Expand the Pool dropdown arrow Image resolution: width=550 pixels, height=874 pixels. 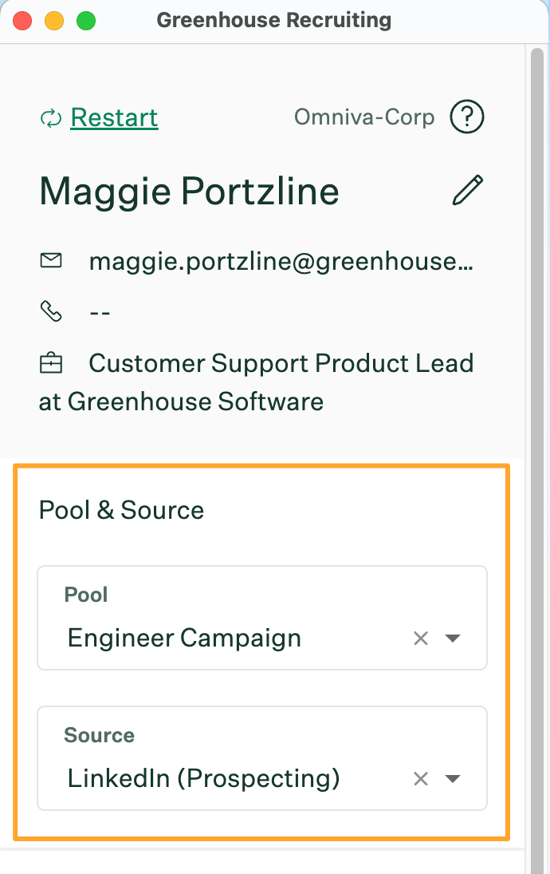pyautogui.click(x=453, y=639)
